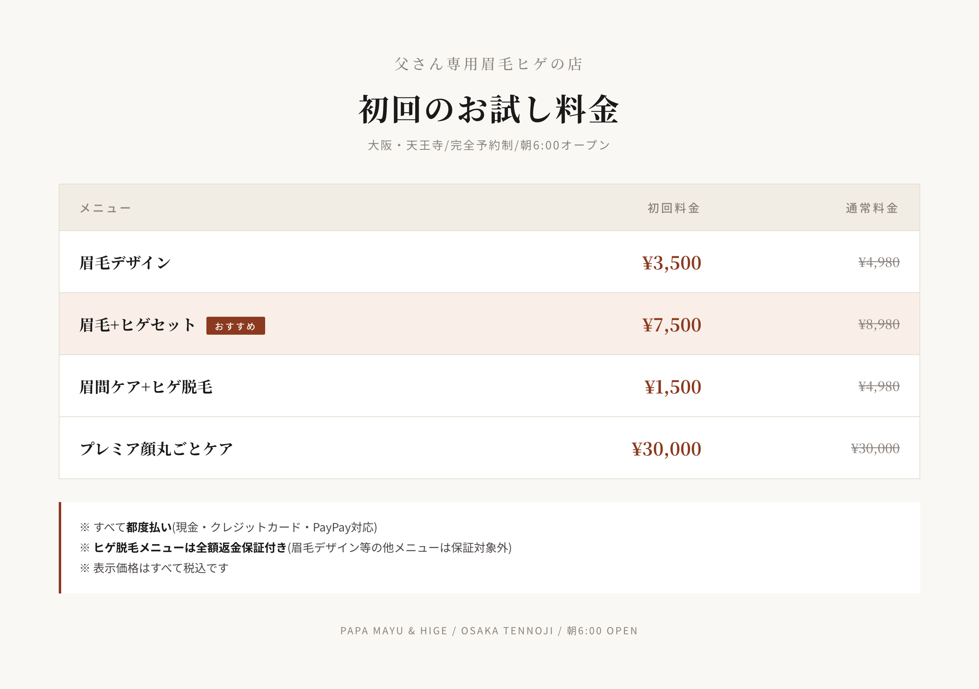This screenshot has height=689, width=979.
Task: Click the struck-through ¥8,980 regular price
Action: [879, 324]
